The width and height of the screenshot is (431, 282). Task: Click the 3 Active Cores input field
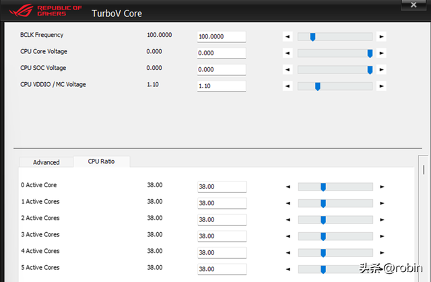222,236
